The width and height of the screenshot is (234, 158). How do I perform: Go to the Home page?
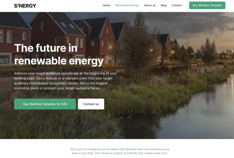pyautogui.click(x=106, y=6)
